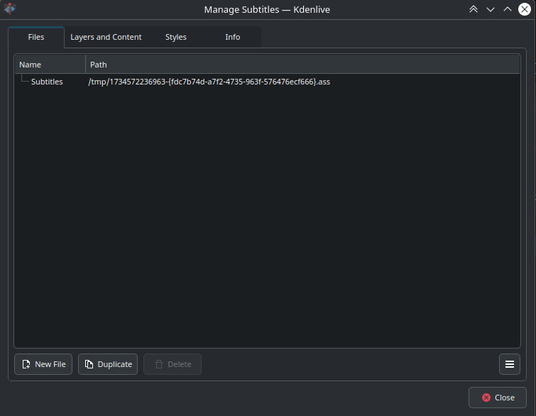Select the Subtitles entry in the list
Viewport: 536px width, 416px height.
point(47,82)
